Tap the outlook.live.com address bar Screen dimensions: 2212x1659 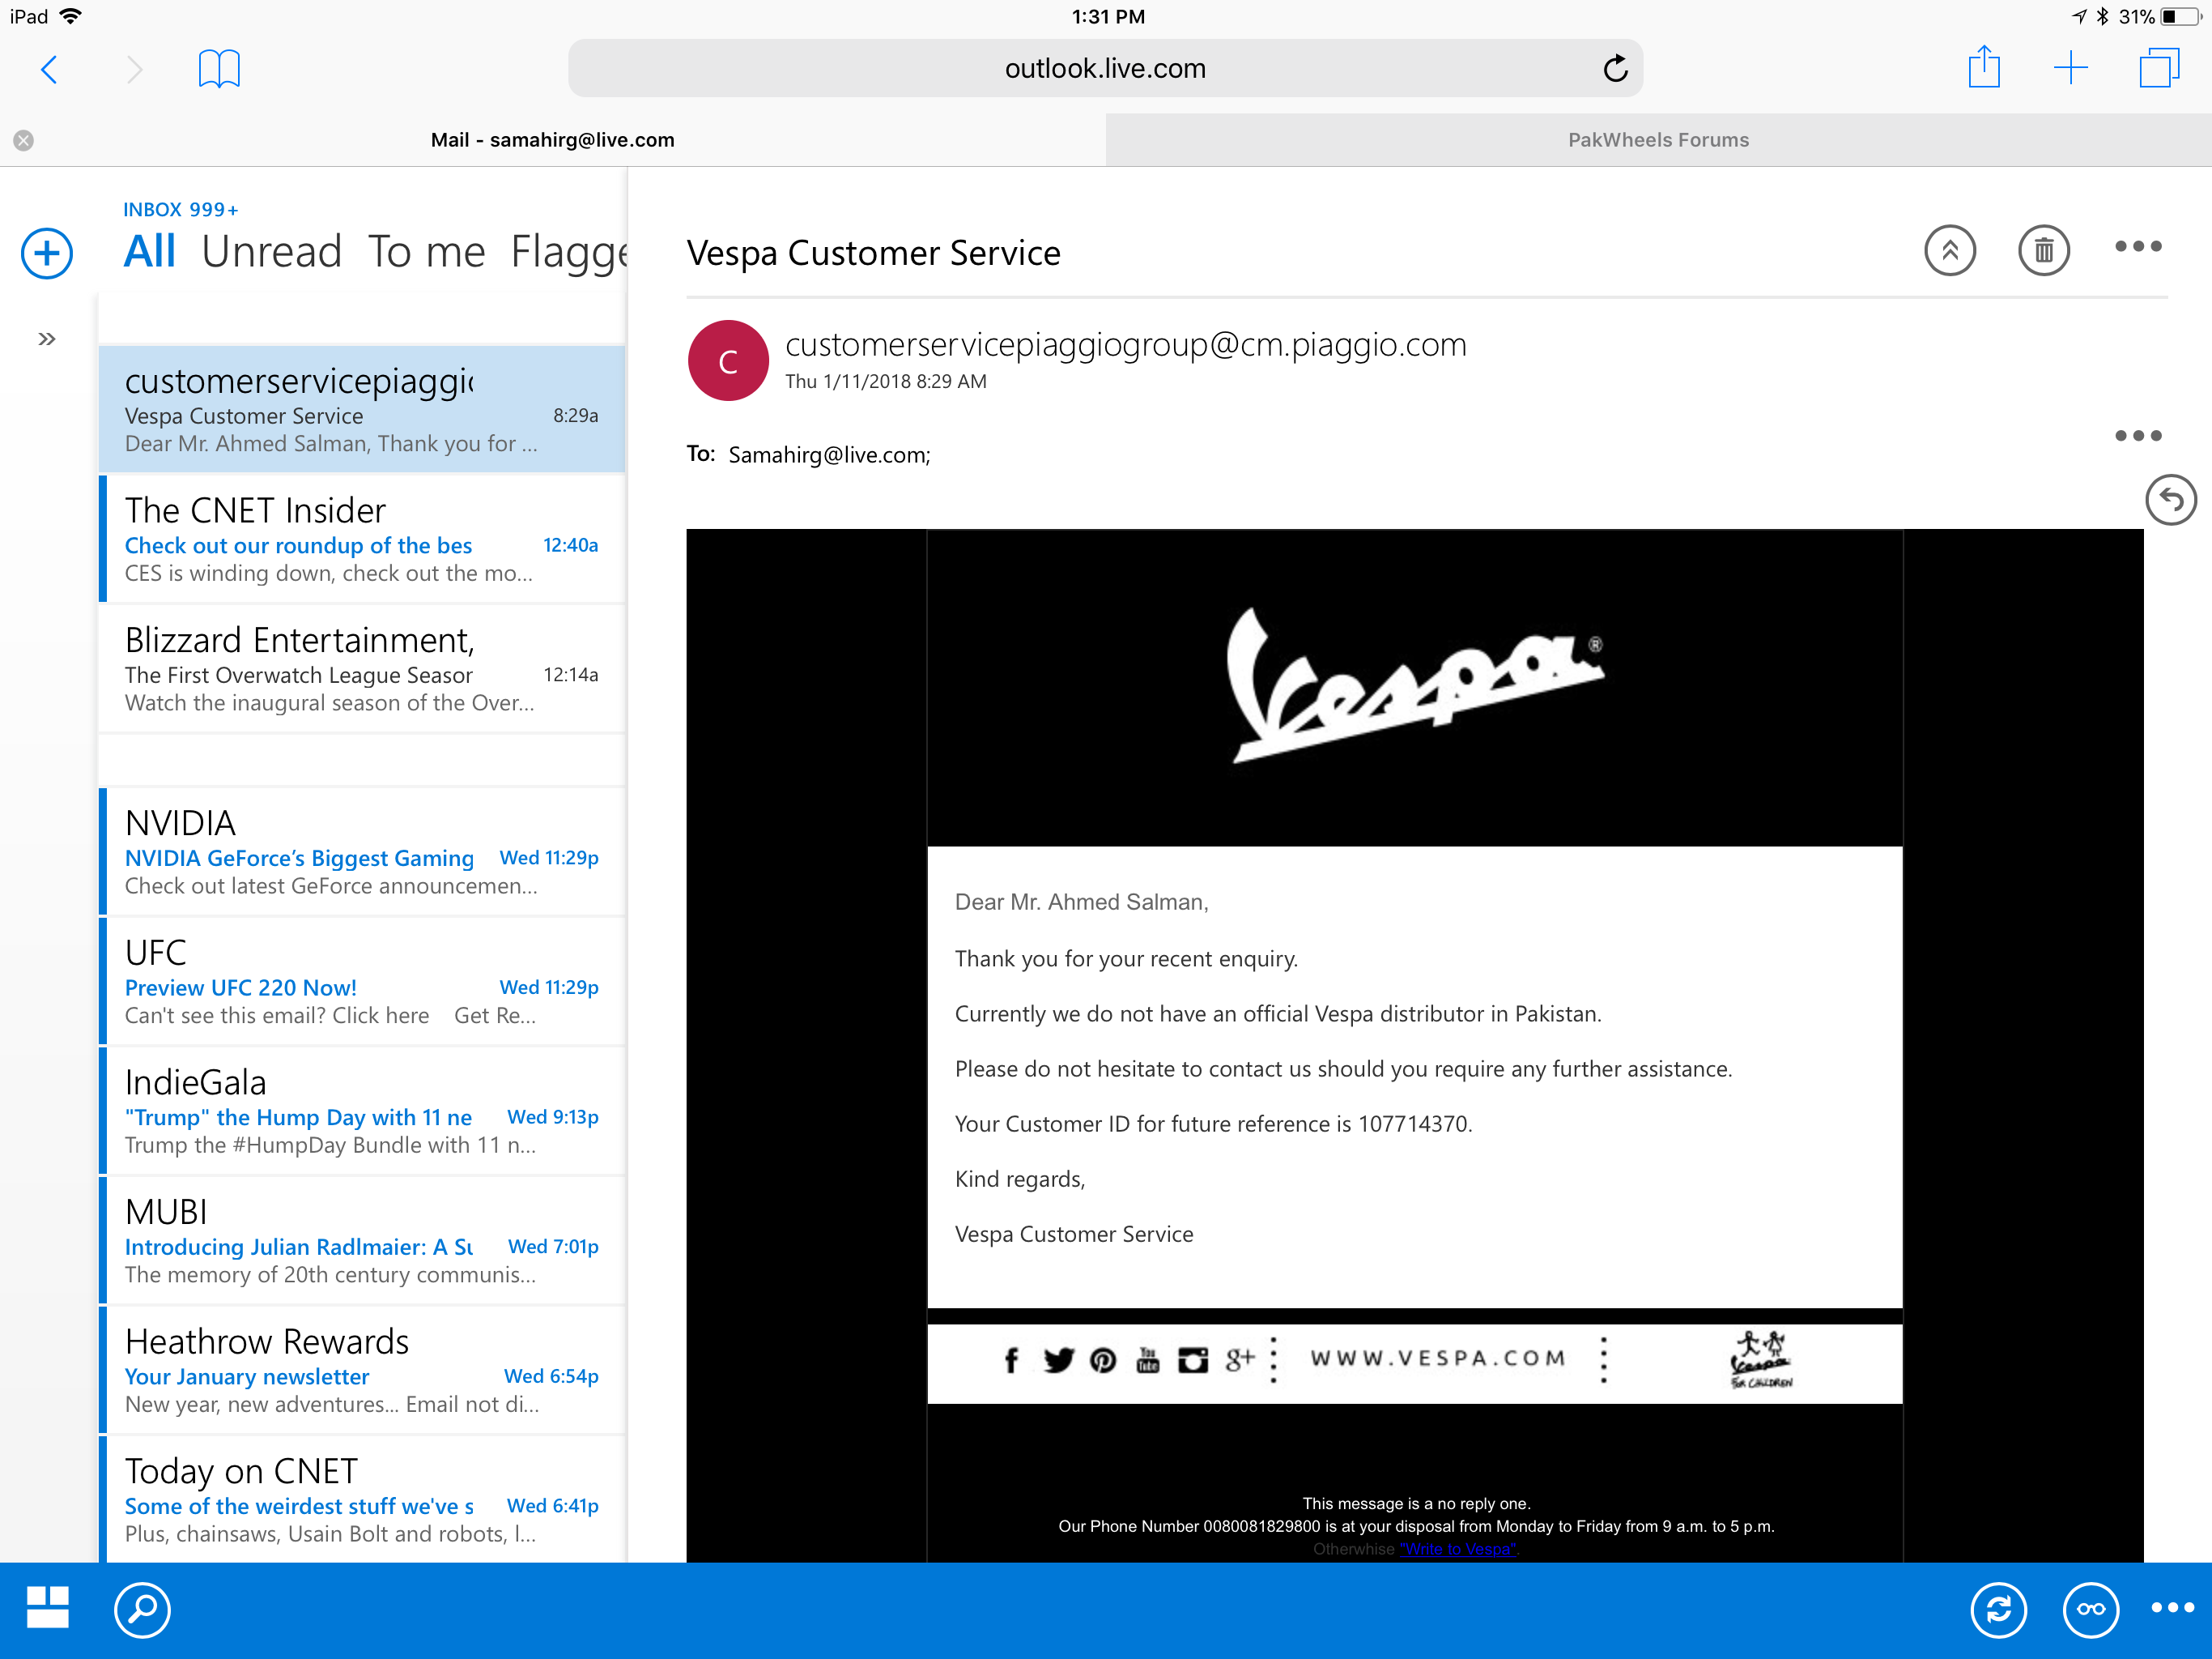coord(1105,68)
